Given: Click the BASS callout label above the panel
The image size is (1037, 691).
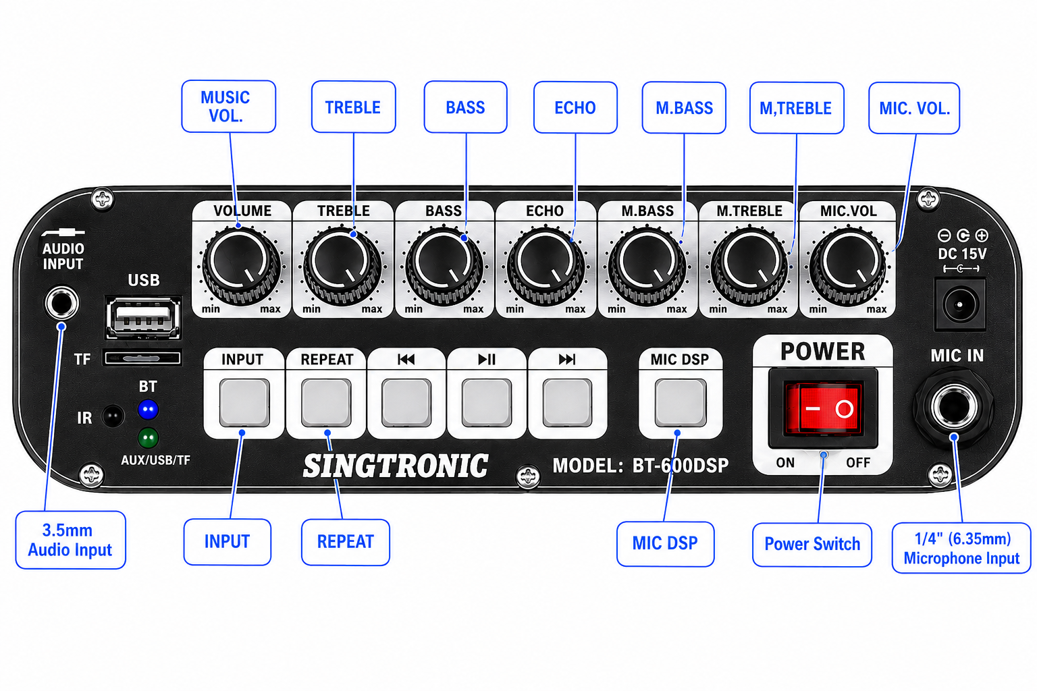Looking at the screenshot, I should (x=466, y=107).
